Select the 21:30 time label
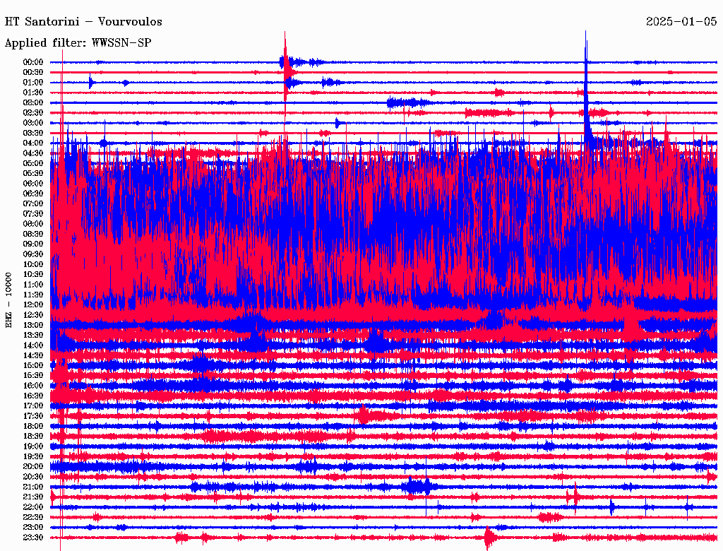The width and height of the screenshot is (723, 551). tap(33, 497)
